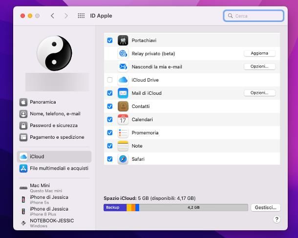This screenshot has width=298, height=238.
Task: Click the Spazio iCloud storage label
Action: click(x=149, y=198)
